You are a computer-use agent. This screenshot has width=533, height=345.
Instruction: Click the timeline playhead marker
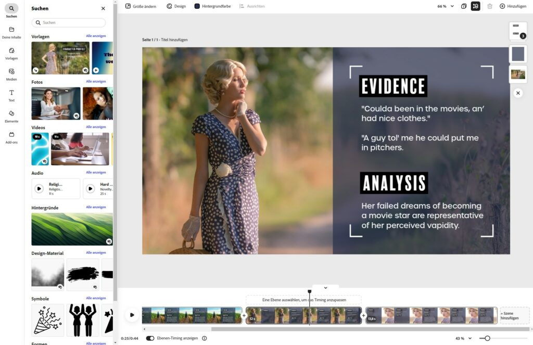[x=309, y=291]
